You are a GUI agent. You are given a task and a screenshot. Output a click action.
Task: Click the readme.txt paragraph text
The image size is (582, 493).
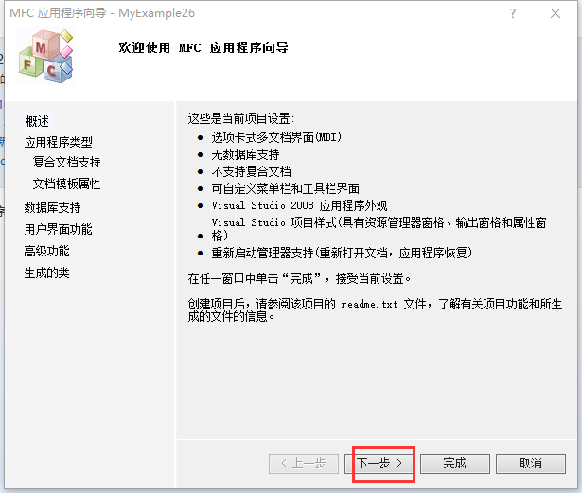pos(375,310)
